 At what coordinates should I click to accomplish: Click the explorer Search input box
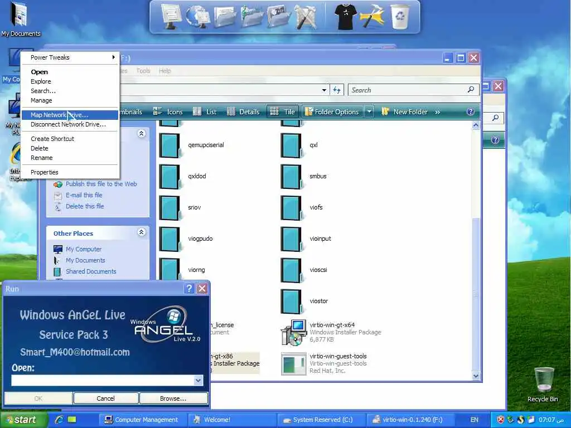pos(408,90)
